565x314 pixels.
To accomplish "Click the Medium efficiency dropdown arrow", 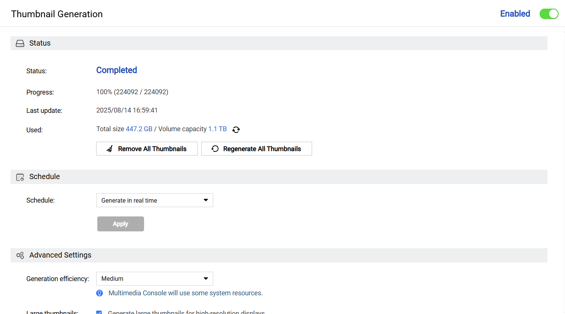I will pos(206,279).
